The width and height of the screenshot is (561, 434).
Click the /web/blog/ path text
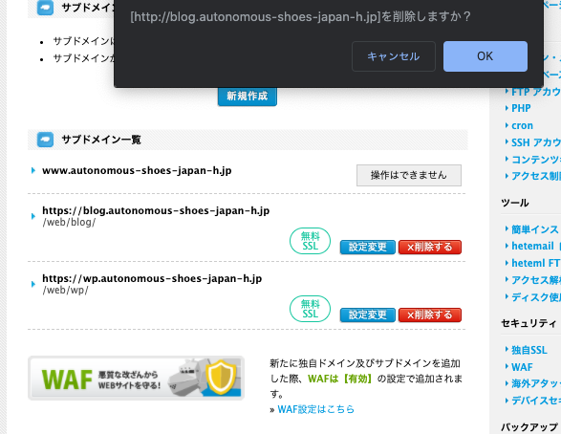(69, 222)
